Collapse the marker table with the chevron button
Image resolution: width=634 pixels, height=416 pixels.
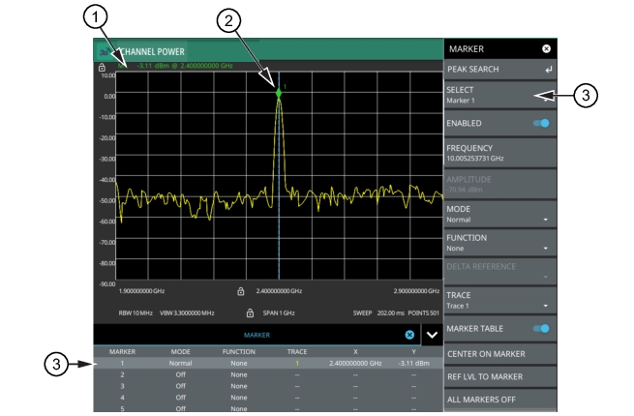[x=431, y=334]
